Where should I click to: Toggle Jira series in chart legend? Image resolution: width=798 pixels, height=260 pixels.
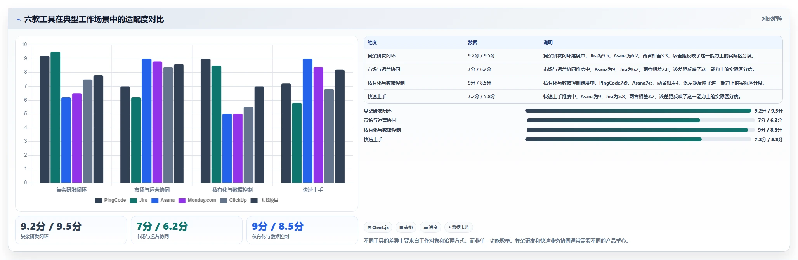point(139,201)
